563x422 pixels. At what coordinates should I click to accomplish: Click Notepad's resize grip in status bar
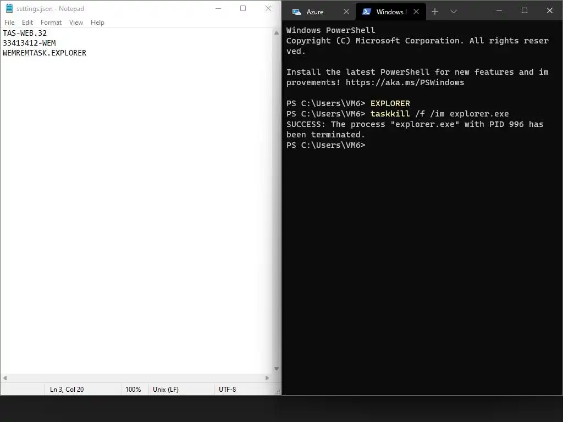278,392
